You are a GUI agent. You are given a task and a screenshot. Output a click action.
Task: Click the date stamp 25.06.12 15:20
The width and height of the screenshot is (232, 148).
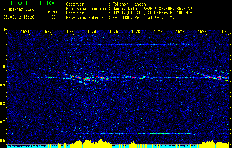pyautogui.click(x=19, y=17)
